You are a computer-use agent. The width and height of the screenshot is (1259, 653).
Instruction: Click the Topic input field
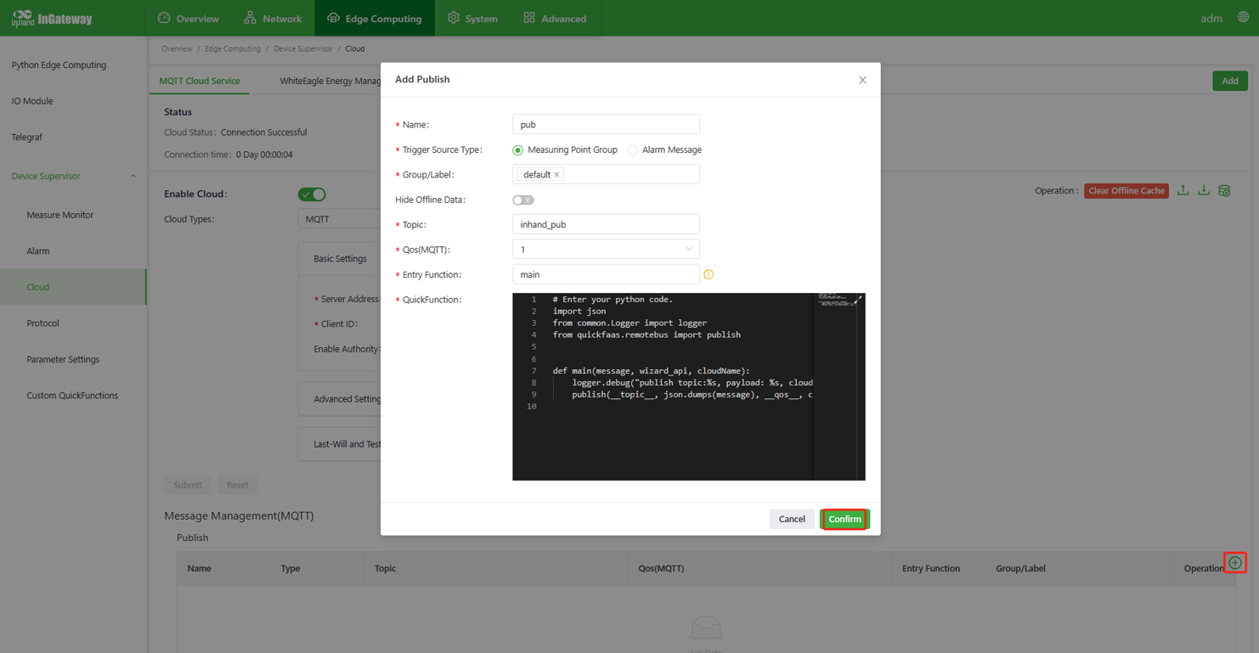606,225
